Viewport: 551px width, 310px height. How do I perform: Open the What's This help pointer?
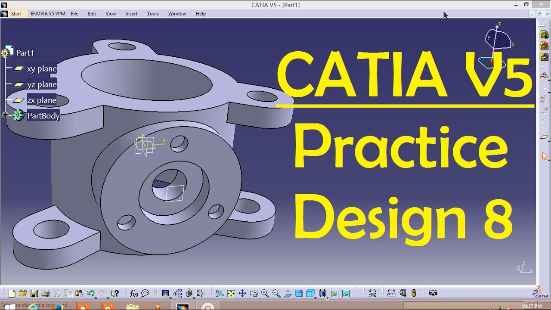(115, 294)
